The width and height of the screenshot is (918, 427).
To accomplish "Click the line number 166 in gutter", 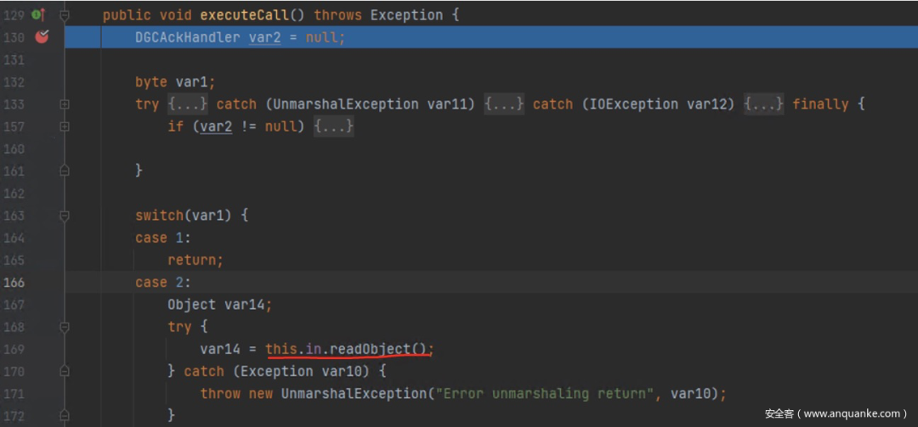I will 14,283.
